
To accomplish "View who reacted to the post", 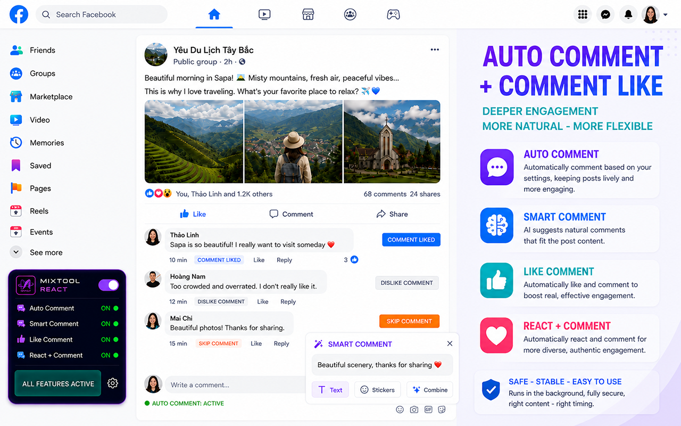I will click(209, 194).
